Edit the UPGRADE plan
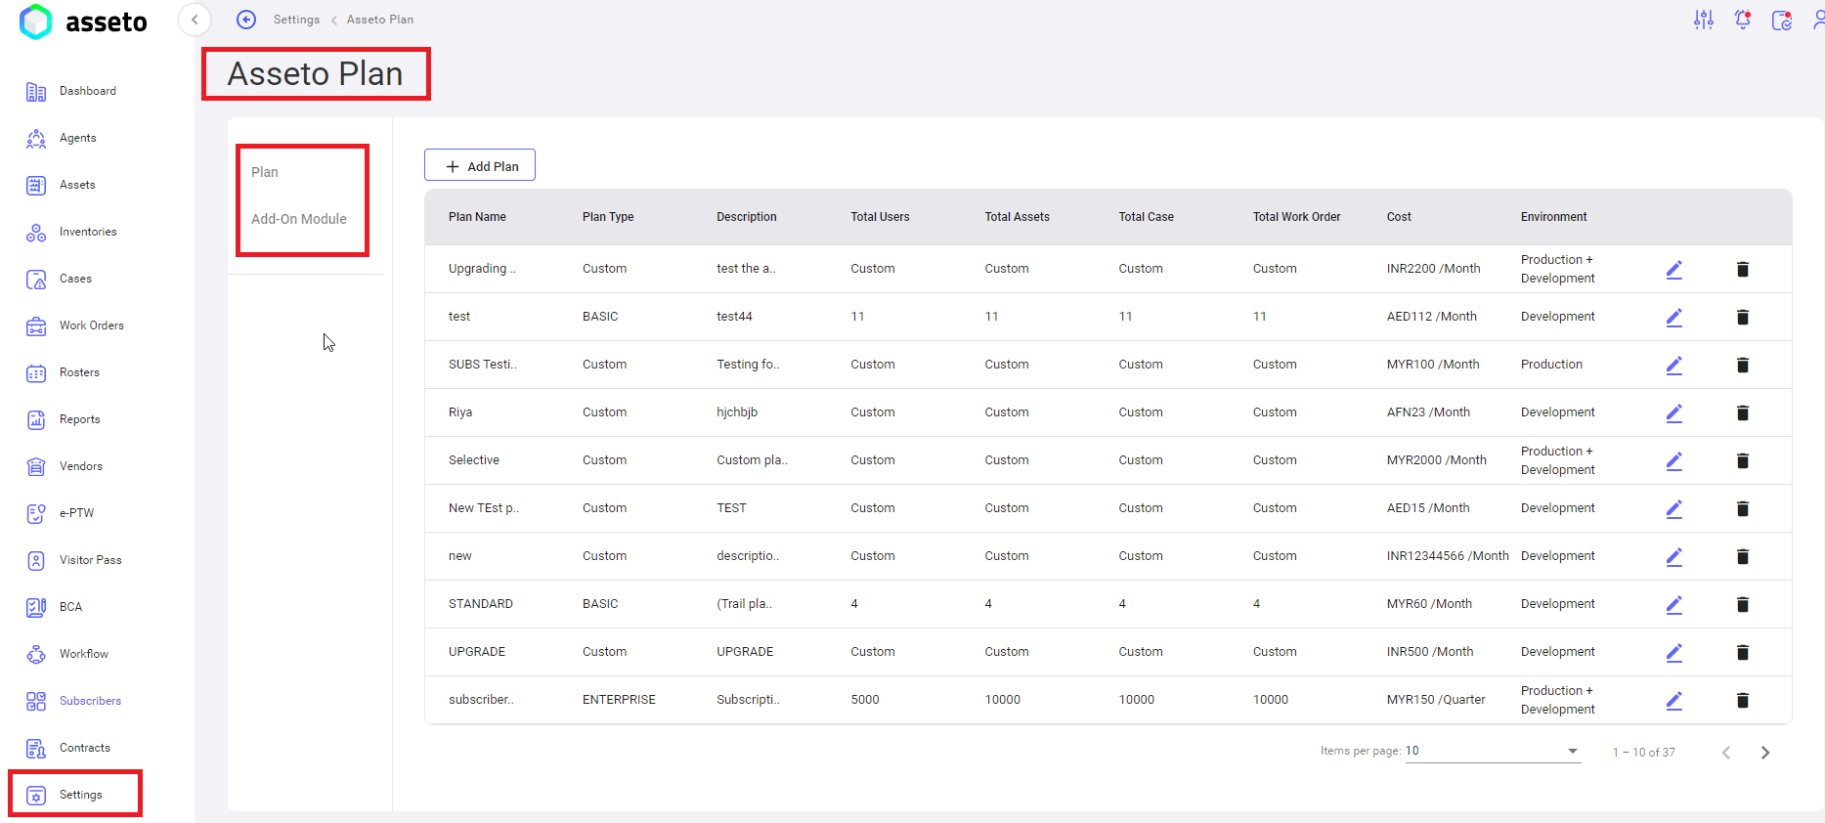 pos(1674,652)
